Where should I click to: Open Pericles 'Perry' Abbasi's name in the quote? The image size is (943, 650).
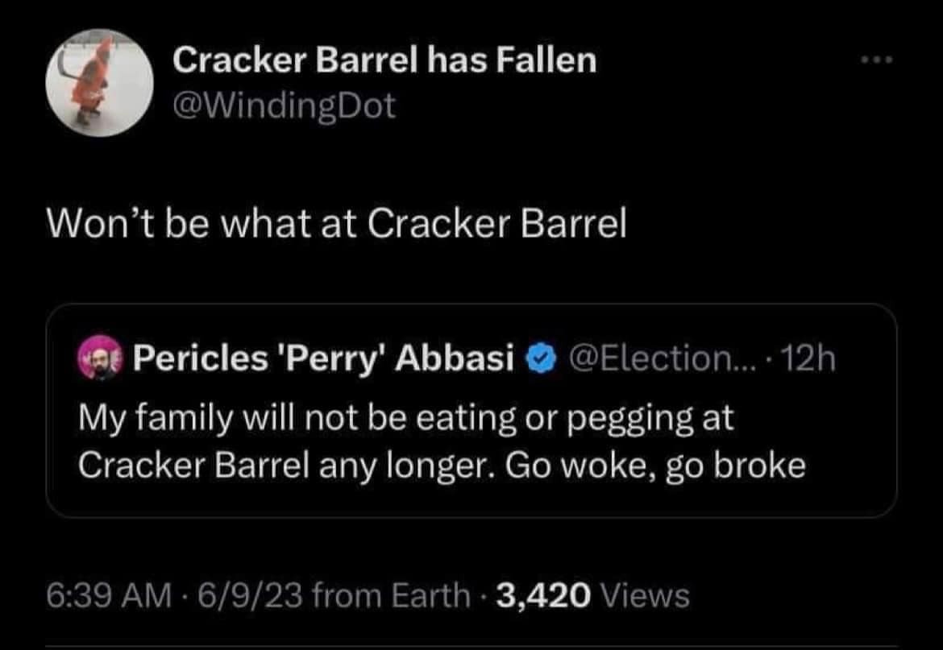(323, 357)
